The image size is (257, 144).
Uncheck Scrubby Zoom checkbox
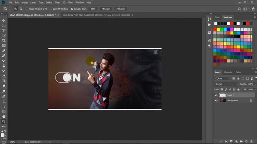click(72, 9)
